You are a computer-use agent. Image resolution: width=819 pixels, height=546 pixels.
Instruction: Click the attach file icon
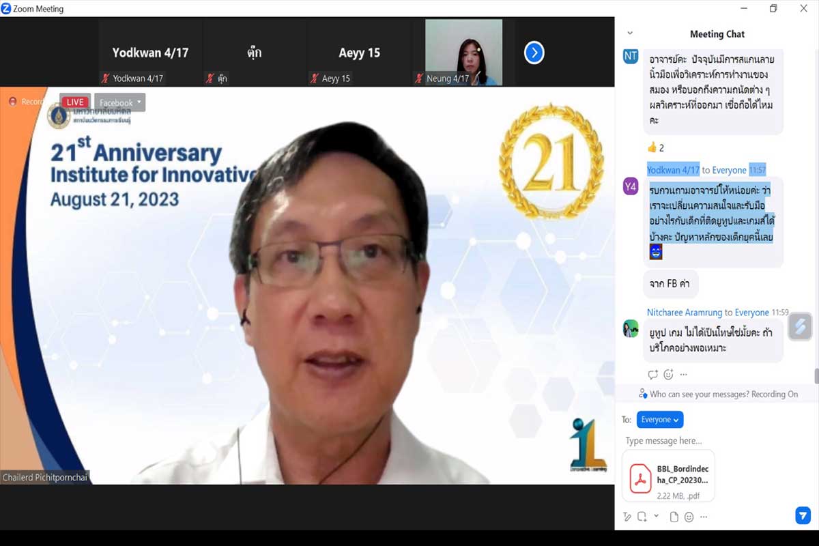[673, 517]
